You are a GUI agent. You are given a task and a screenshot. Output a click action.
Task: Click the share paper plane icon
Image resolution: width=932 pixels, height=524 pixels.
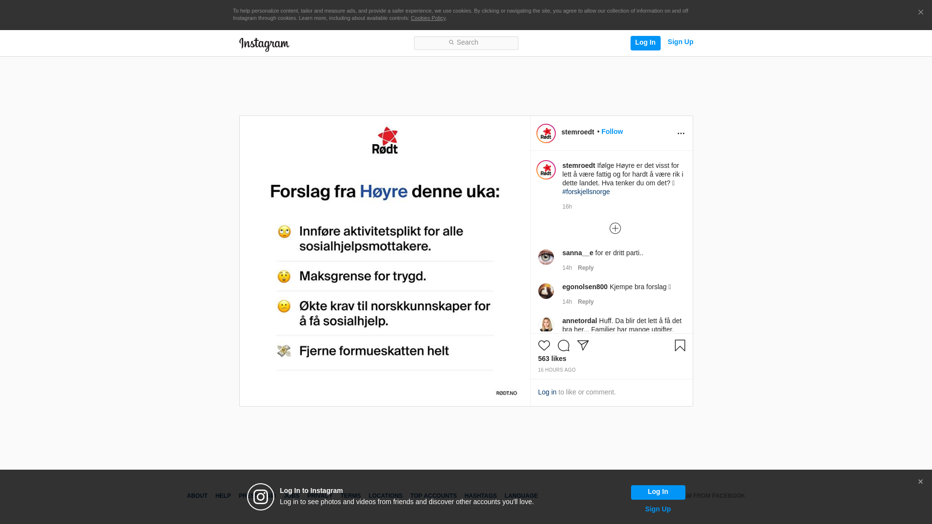pyautogui.click(x=582, y=345)
